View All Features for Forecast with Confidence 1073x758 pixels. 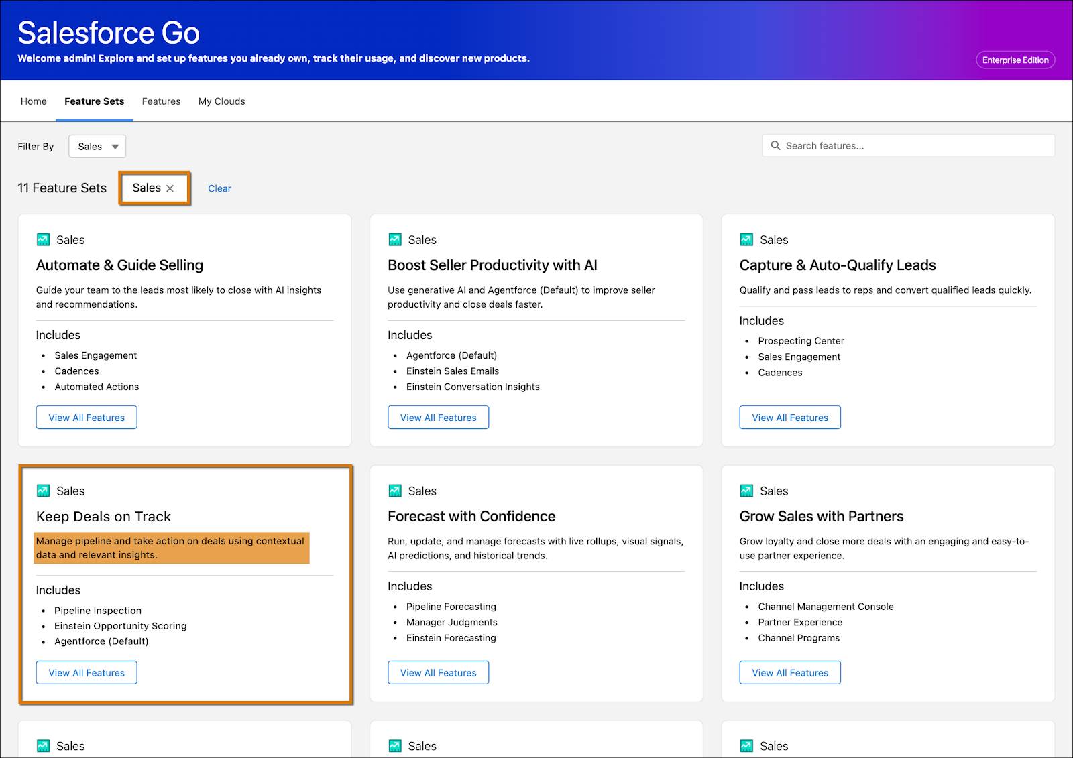pos(439,673)
